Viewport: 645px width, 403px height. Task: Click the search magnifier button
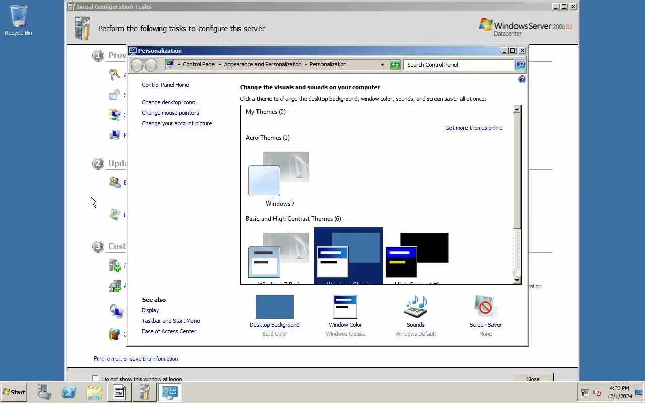(521, 65)
